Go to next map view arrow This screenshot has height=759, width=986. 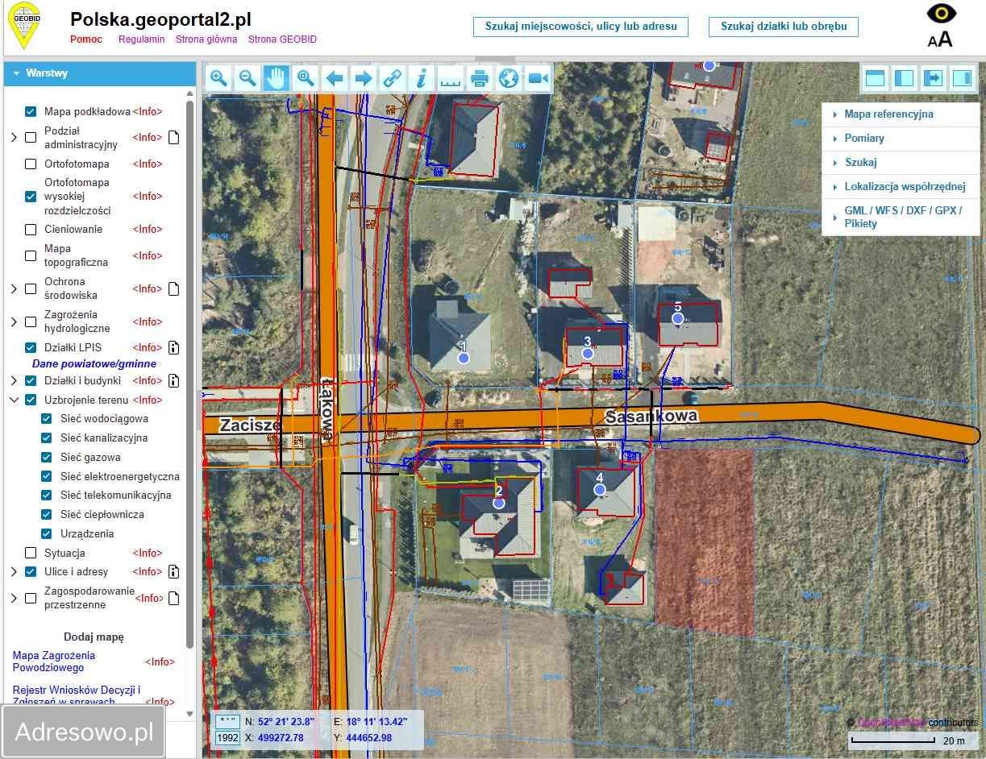coord(364,78)
